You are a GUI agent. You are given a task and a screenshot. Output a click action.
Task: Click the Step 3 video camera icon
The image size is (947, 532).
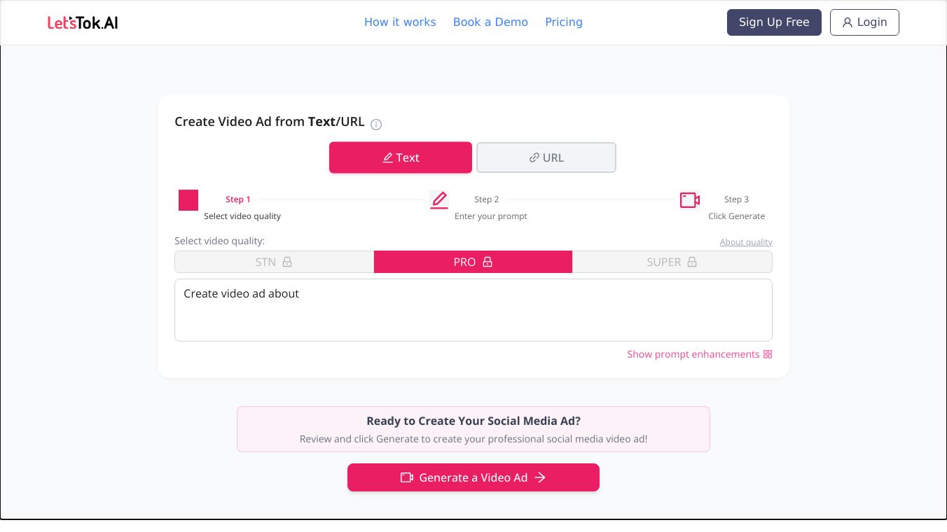click(x=689, y=200)
